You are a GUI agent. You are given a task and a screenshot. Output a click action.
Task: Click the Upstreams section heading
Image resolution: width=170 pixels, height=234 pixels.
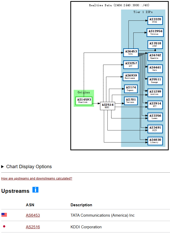[x=15, y=191]
